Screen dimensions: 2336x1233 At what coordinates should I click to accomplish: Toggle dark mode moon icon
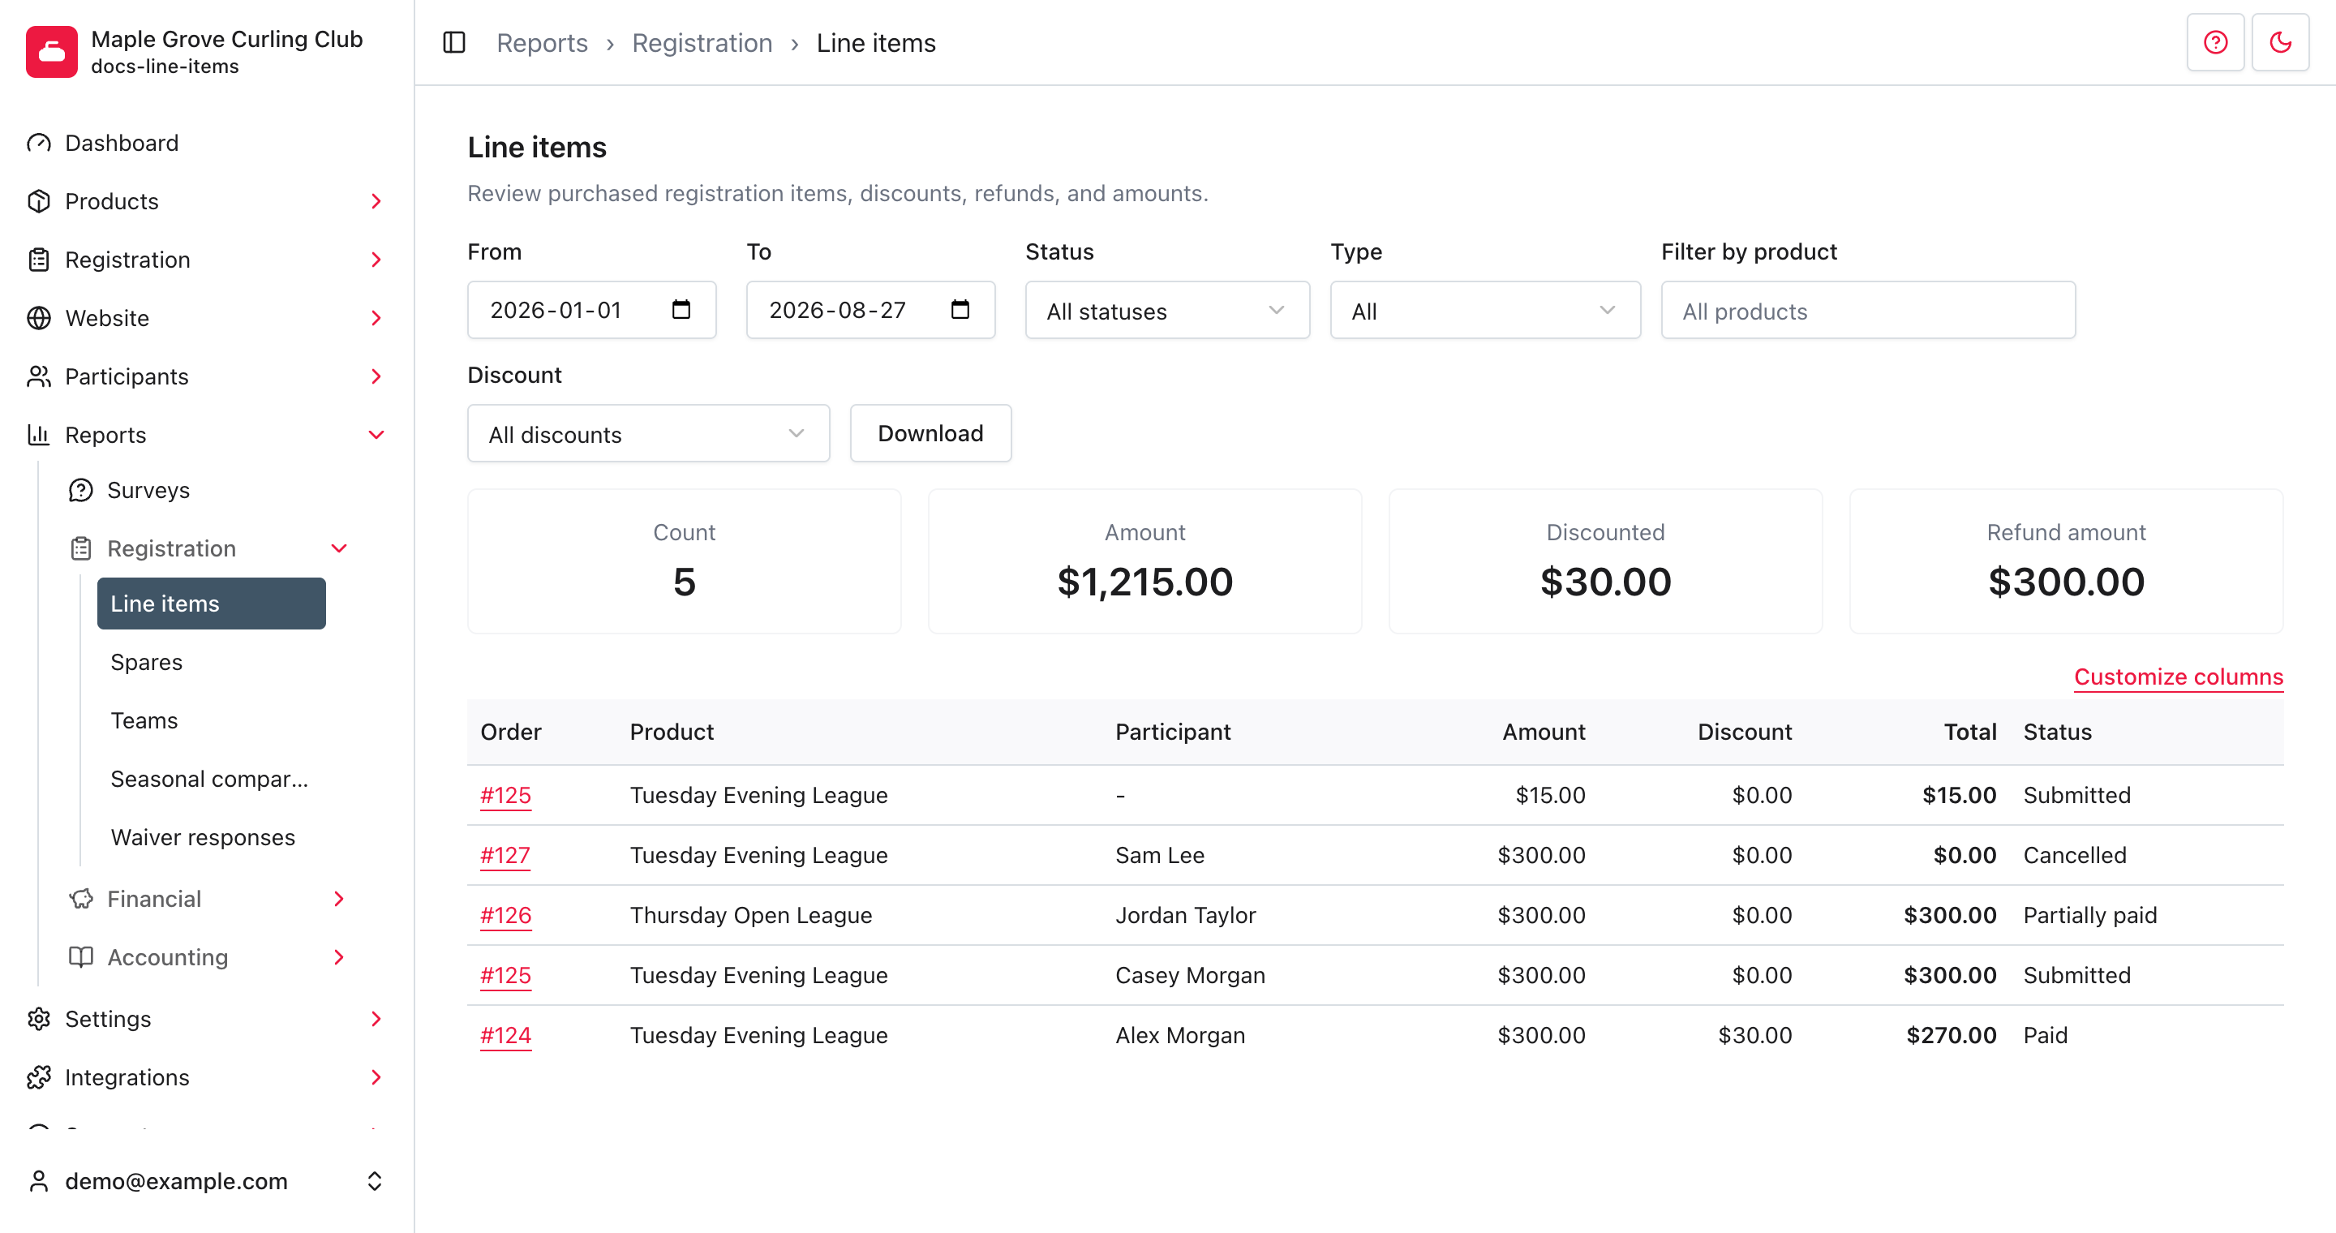point(2280,43)
